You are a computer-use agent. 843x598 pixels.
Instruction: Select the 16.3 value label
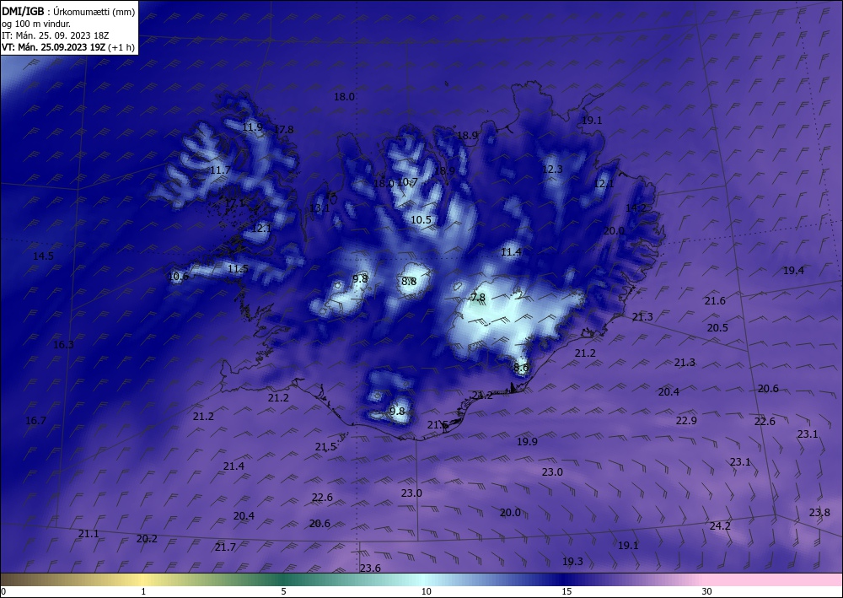coord(63,345)
